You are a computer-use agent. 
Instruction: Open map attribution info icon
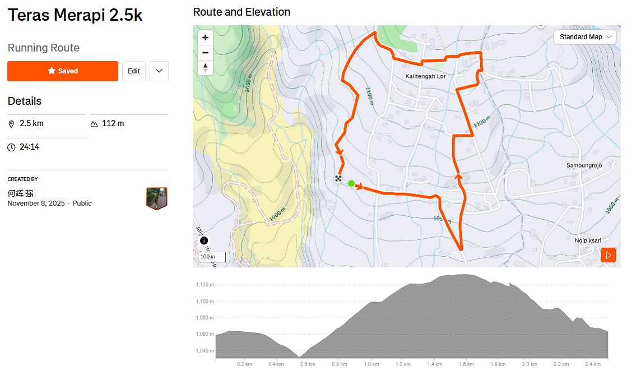(x=204, y=240)
